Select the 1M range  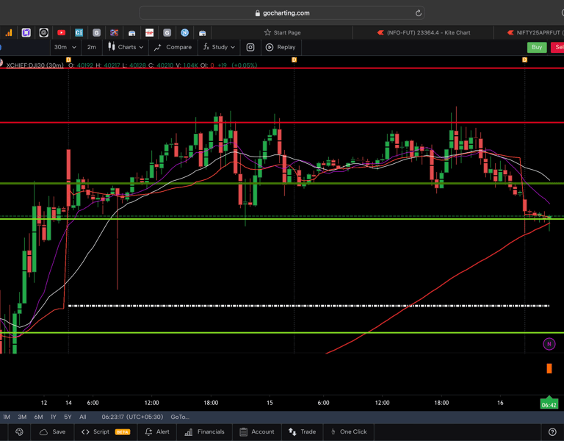click(7, 417)
